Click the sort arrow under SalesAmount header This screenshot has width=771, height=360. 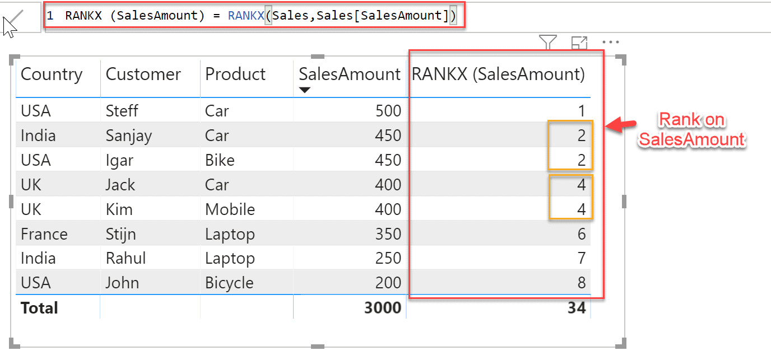[x=304, y=90]
